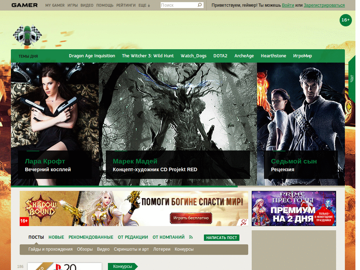Filter posts by Видео category
Screen dimensions: 360x270
pos(103,249)
